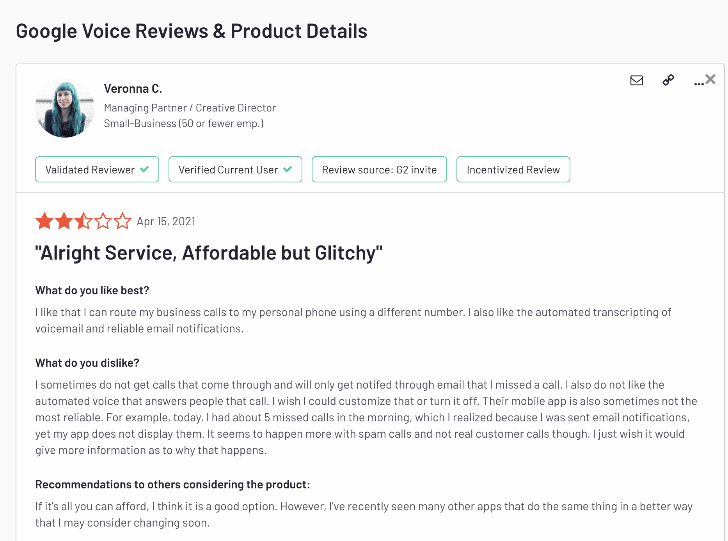
Task: Click the What do you dislike? heading
Action: (87, 363)
